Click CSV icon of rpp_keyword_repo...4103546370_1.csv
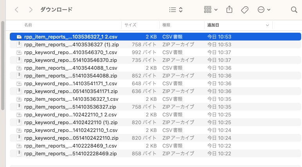 coord(19,52)
